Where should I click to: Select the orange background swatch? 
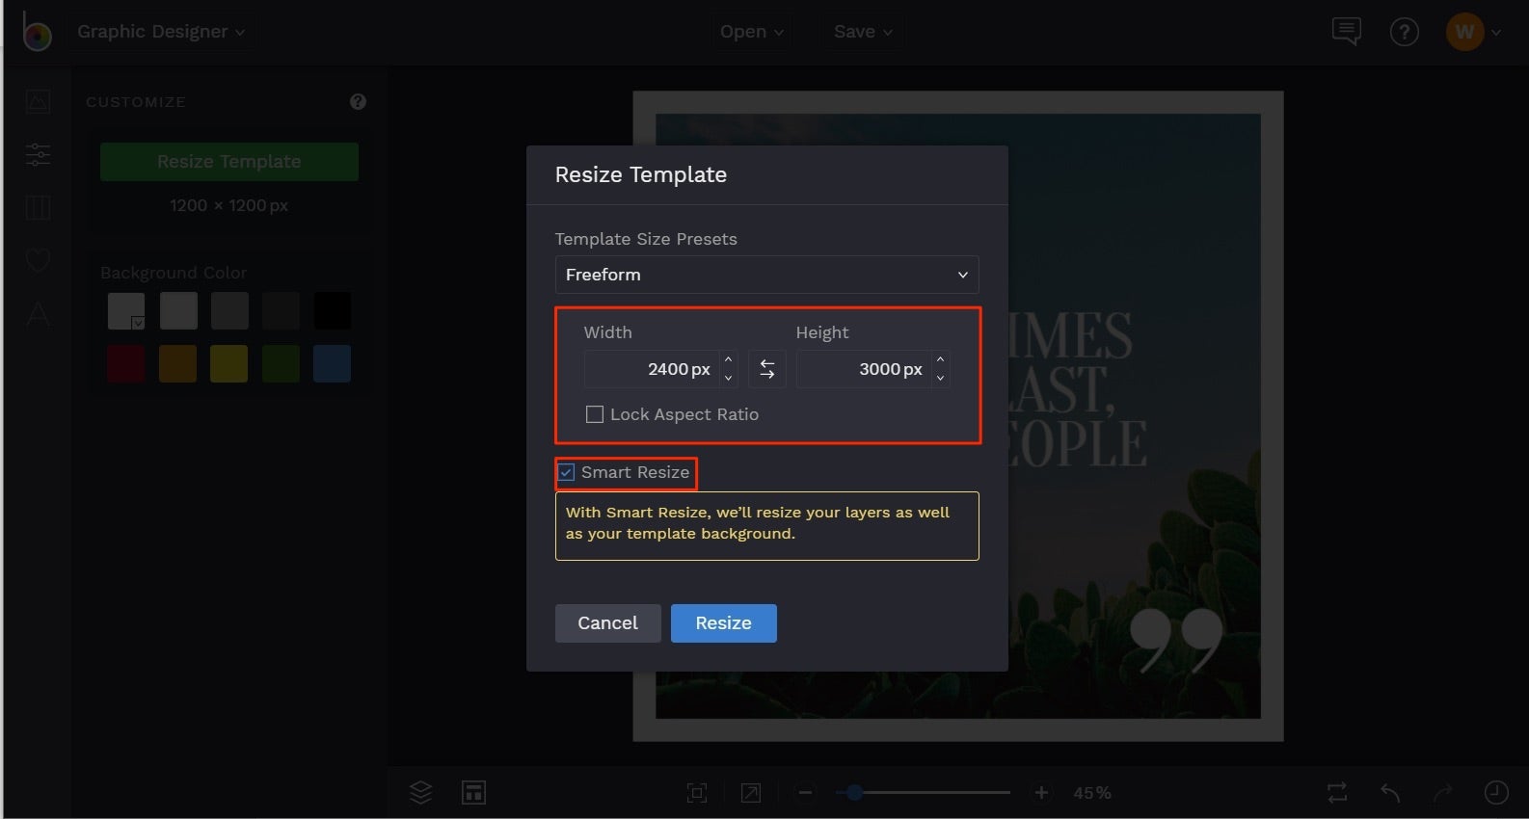click(178, 363)
